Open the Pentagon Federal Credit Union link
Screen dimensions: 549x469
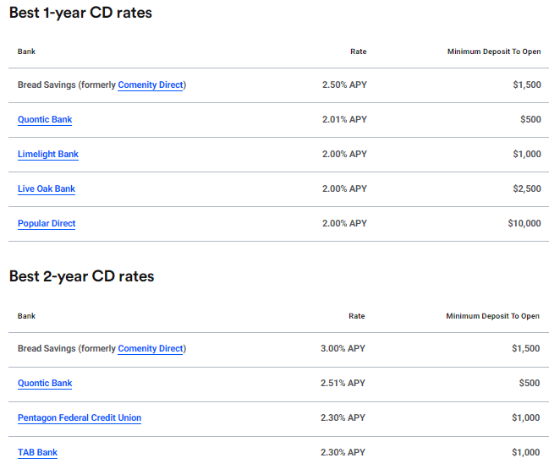[80, 418]
